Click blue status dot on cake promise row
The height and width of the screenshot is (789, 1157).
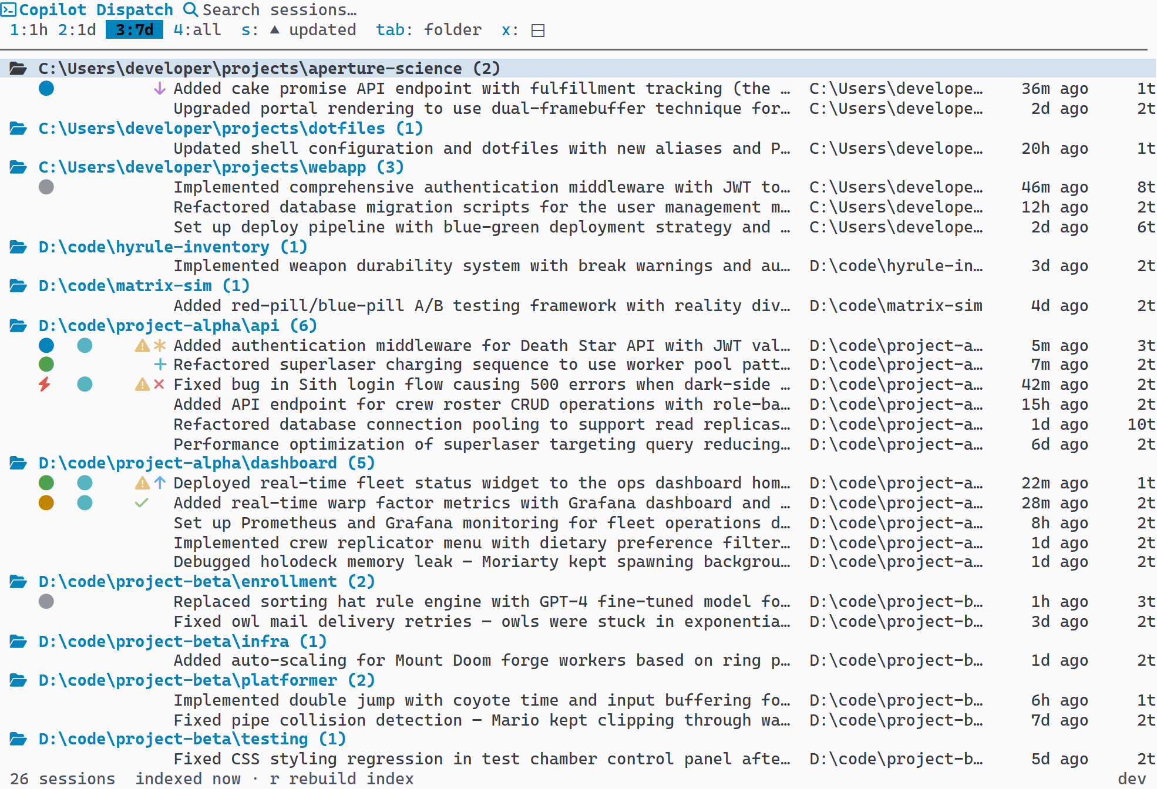tap(46, 89)
